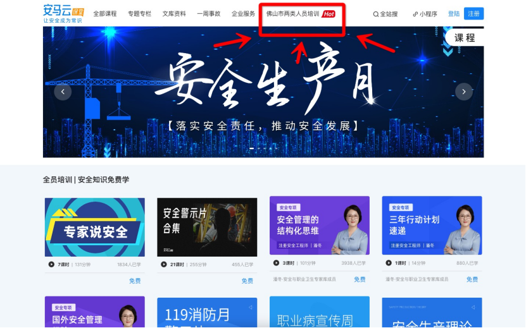526x328 pixels.
Task: Open the 国外安全管理 course card
Action: 95,312
